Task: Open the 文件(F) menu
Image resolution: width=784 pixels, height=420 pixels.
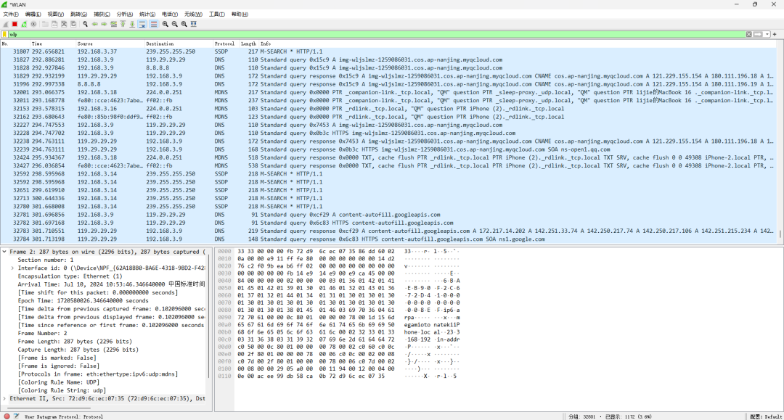Action: coord(10,14)
